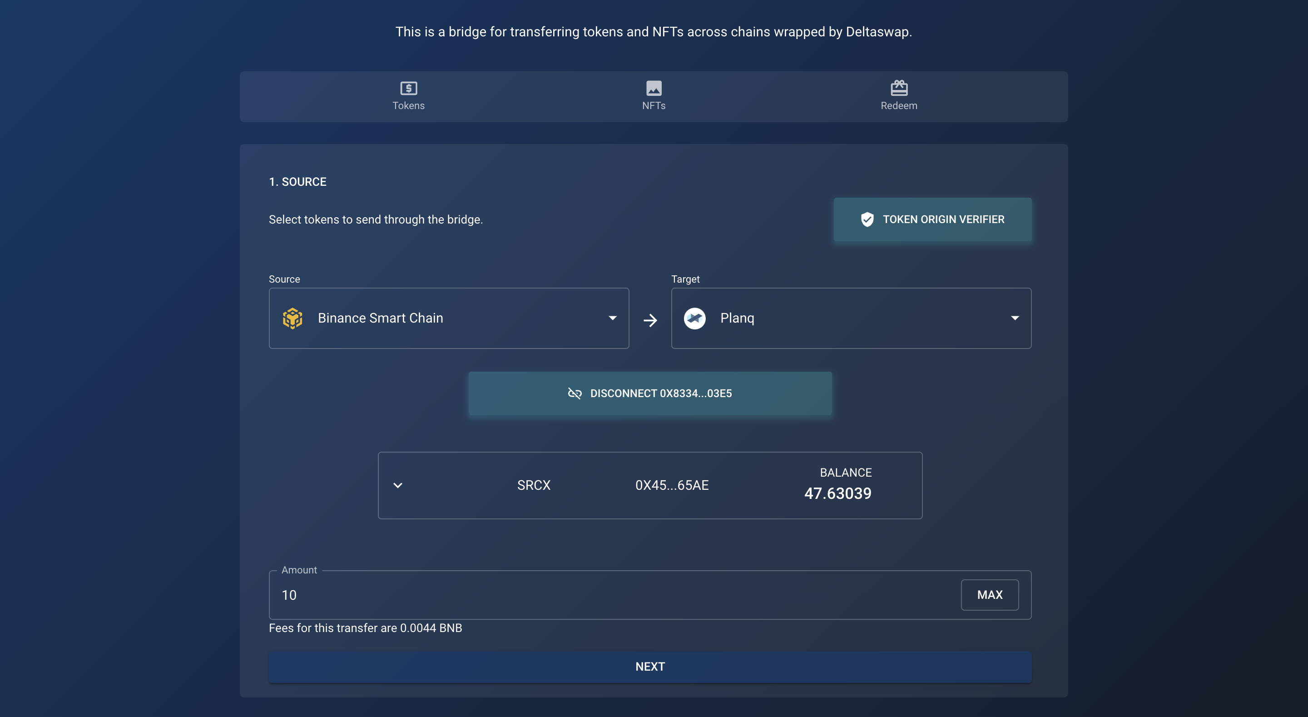Screen dimensions: 1308x717
Task: Click the MAX amount button
Action: 989,594
